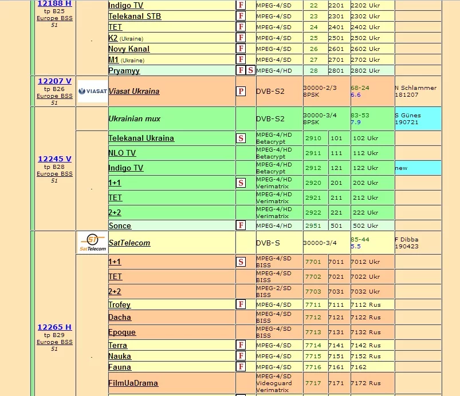Screen dimensions: 460x396
Task: Open the Nauka channel link
Action: pos(120,356)
